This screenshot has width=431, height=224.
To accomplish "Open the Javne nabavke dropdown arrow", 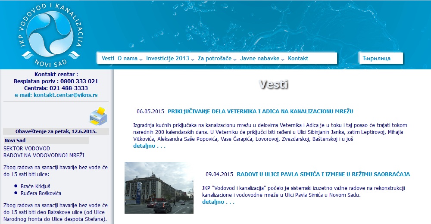I will (x=283, y=59).
